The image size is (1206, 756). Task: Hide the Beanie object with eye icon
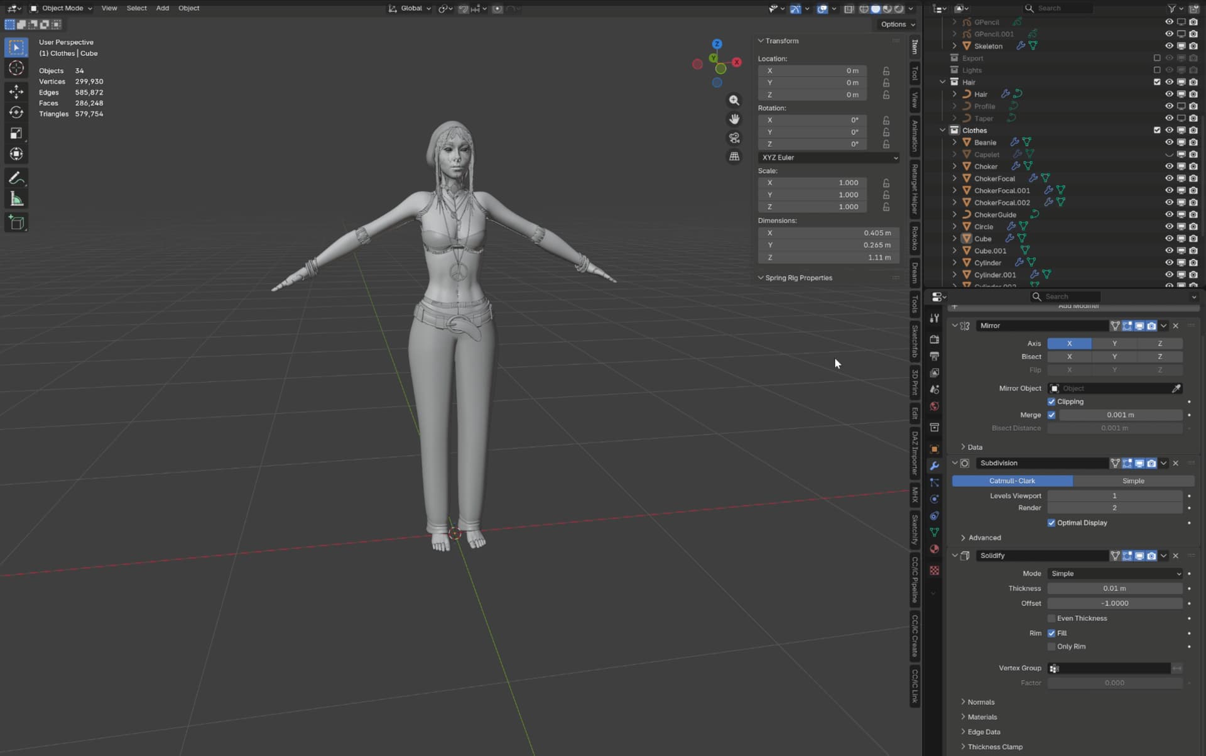(1169, 143)
